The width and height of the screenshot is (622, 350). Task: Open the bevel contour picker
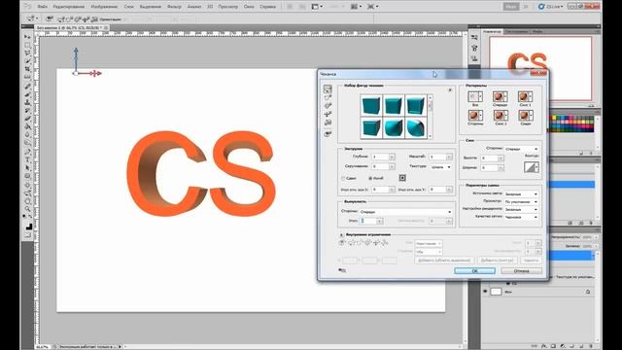point(532,167)
